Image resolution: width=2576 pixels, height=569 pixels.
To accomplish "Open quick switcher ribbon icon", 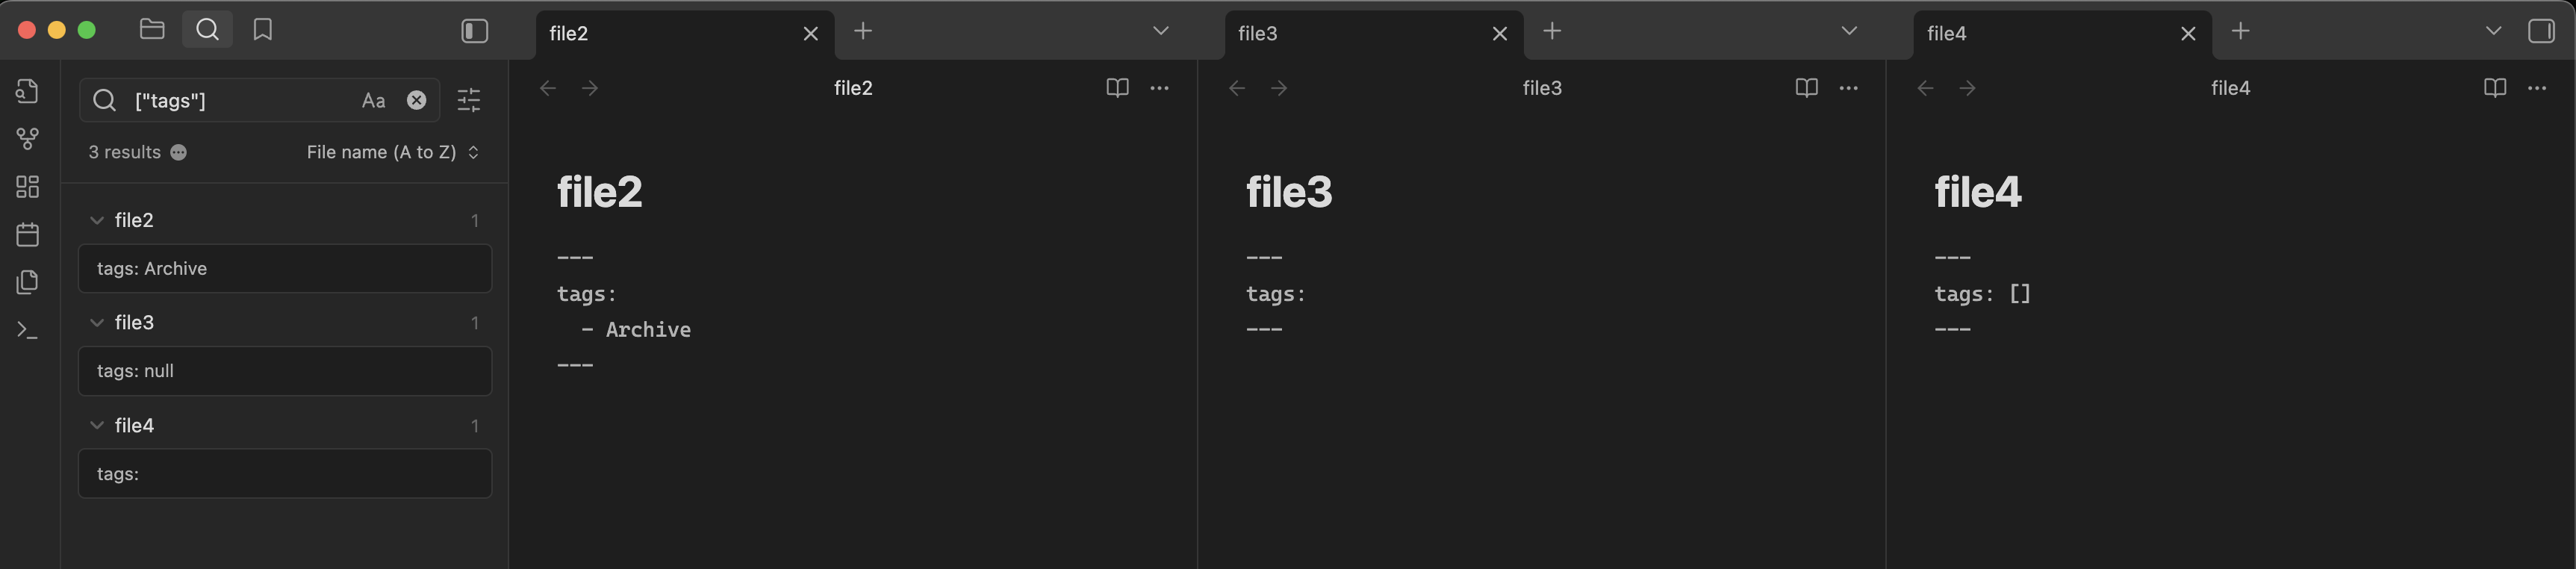I will [28, 91].
